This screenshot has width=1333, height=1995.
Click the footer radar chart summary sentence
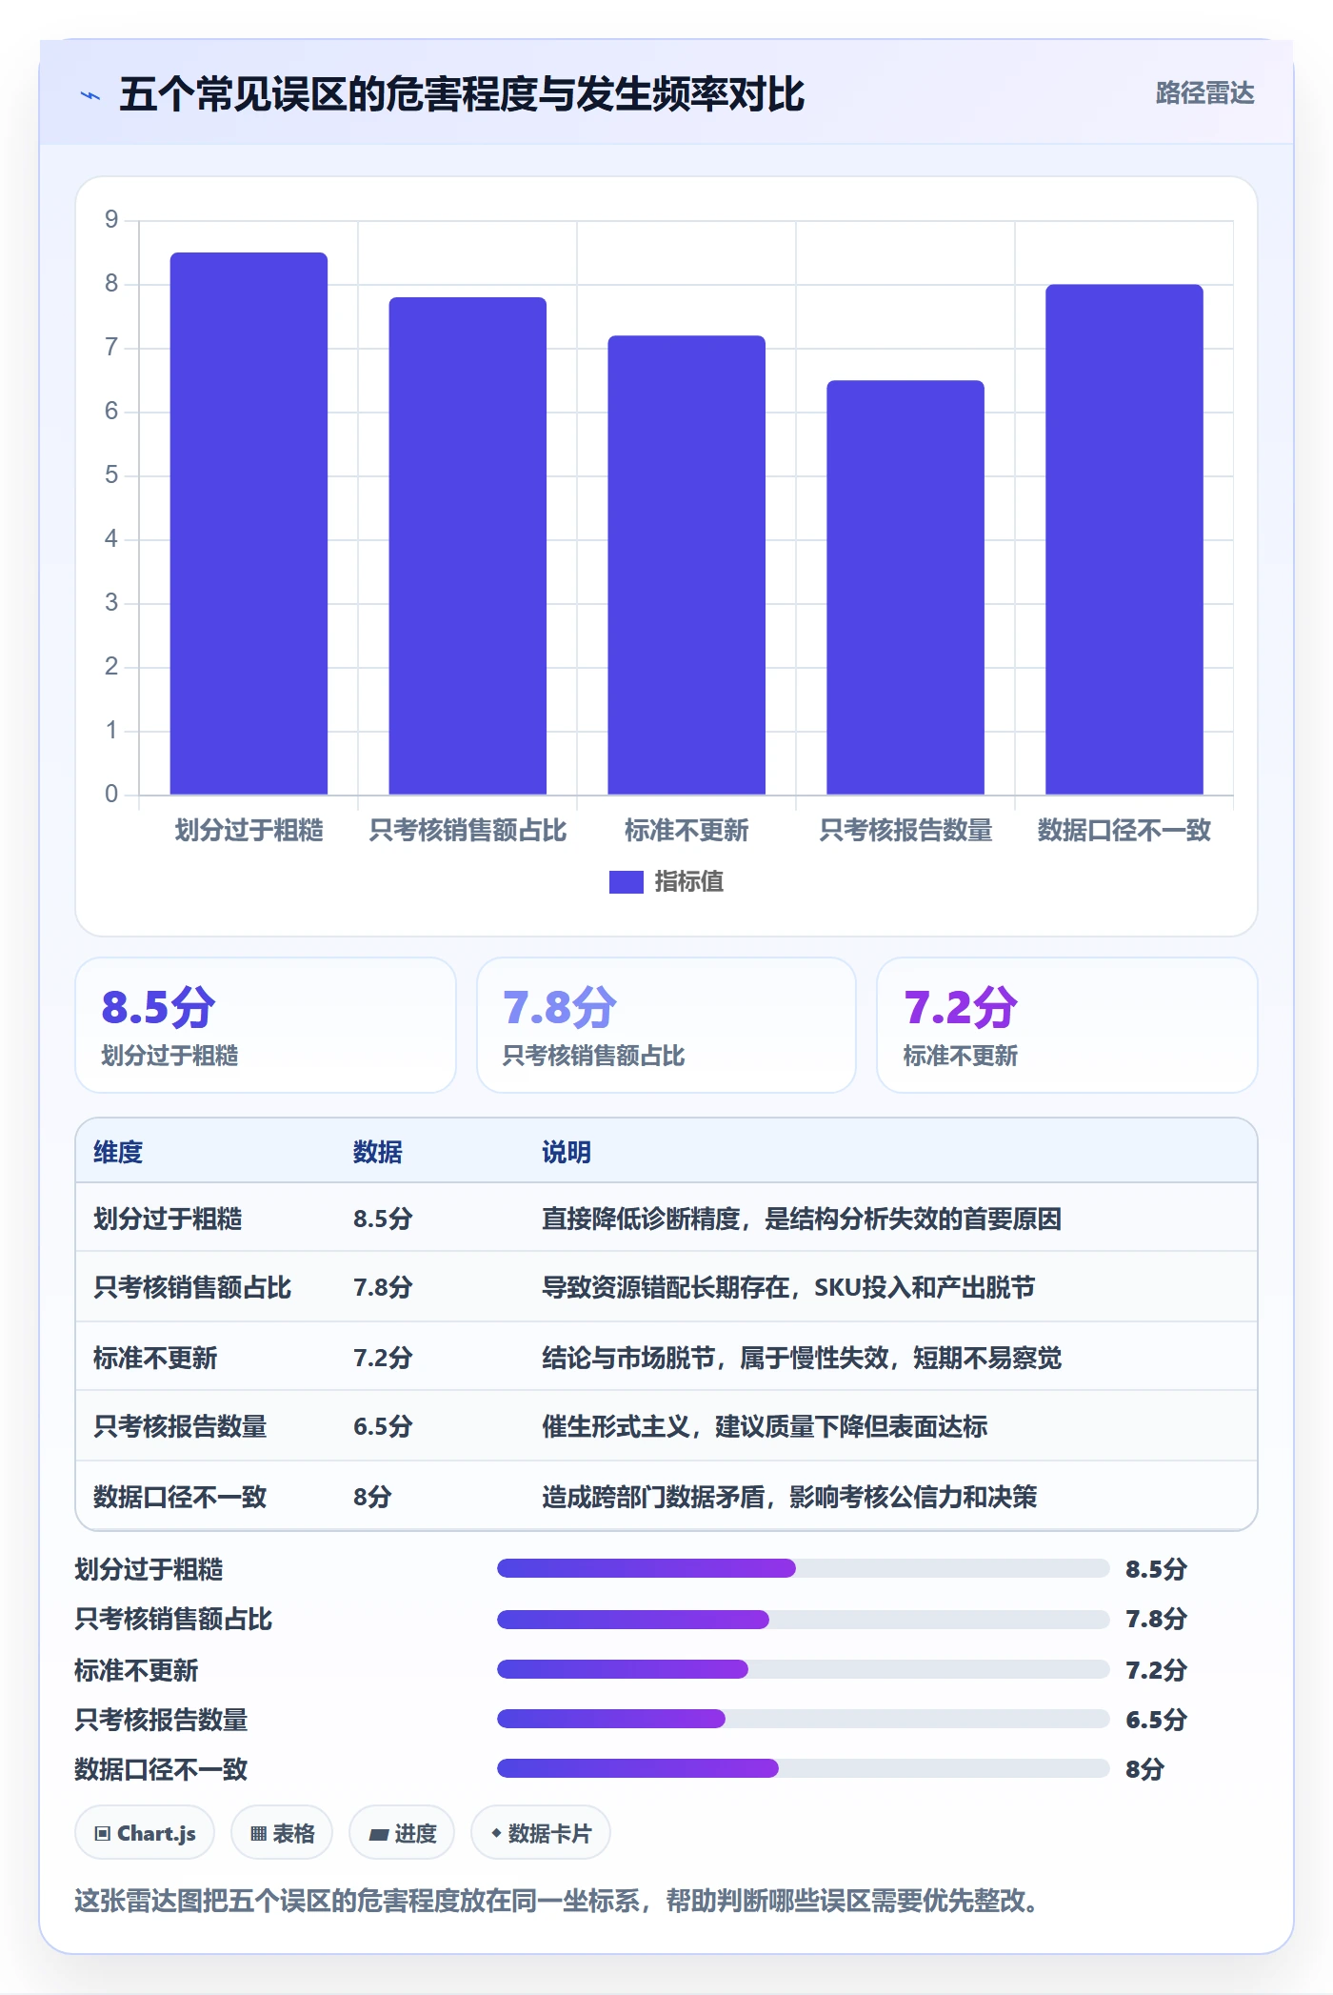coord(560,1901)
